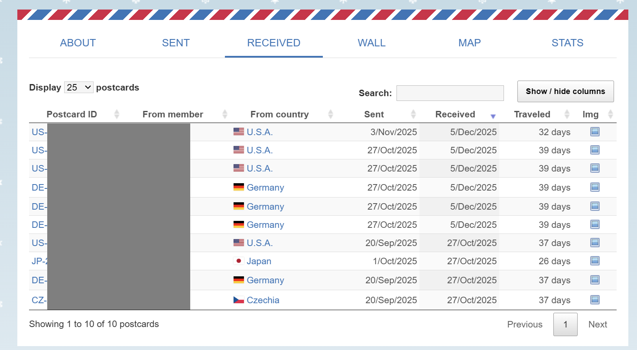The width and height of the screenshot is (637, 350).
Task: Open image icon for the 32 days postcard
Action: (x=595, y=132)
